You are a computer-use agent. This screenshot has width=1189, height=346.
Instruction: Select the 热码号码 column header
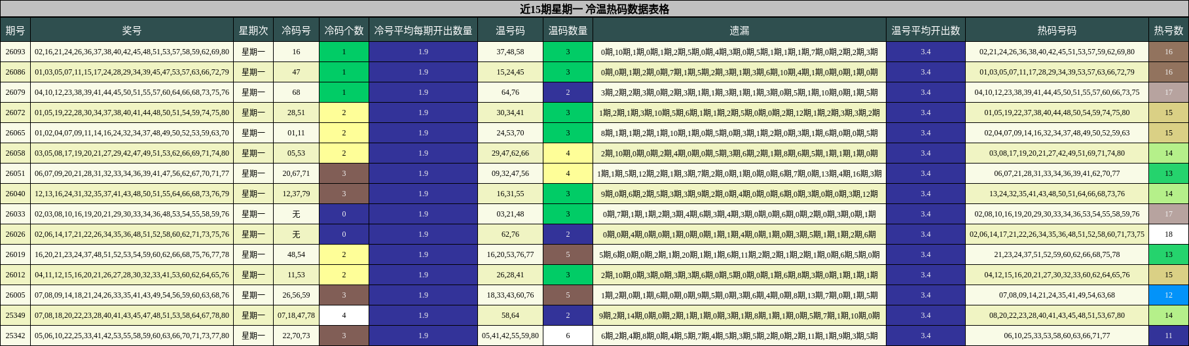point(1057,30)
